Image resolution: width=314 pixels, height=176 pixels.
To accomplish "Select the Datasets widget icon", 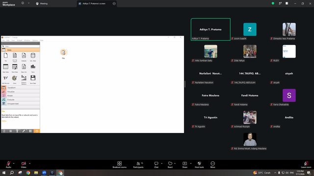I will [x=24, y=55].
